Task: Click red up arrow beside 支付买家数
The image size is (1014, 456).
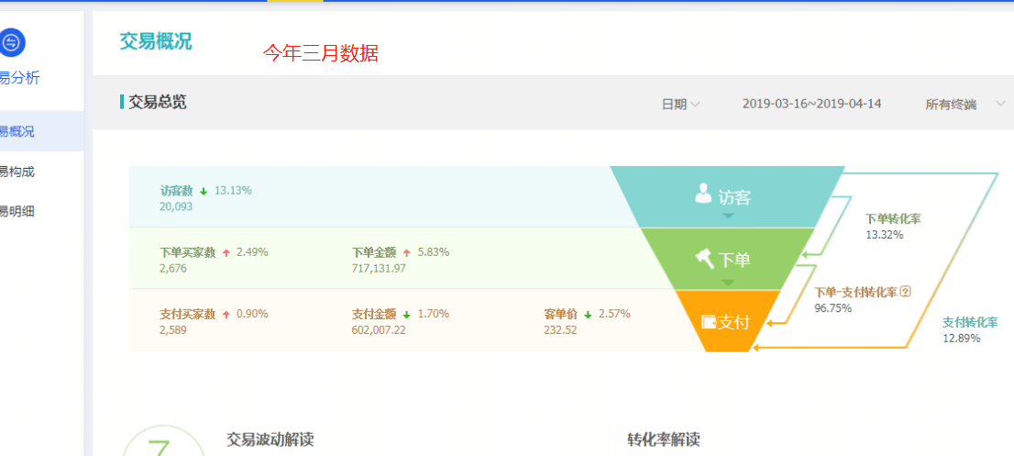Action: tap(226, 315)
